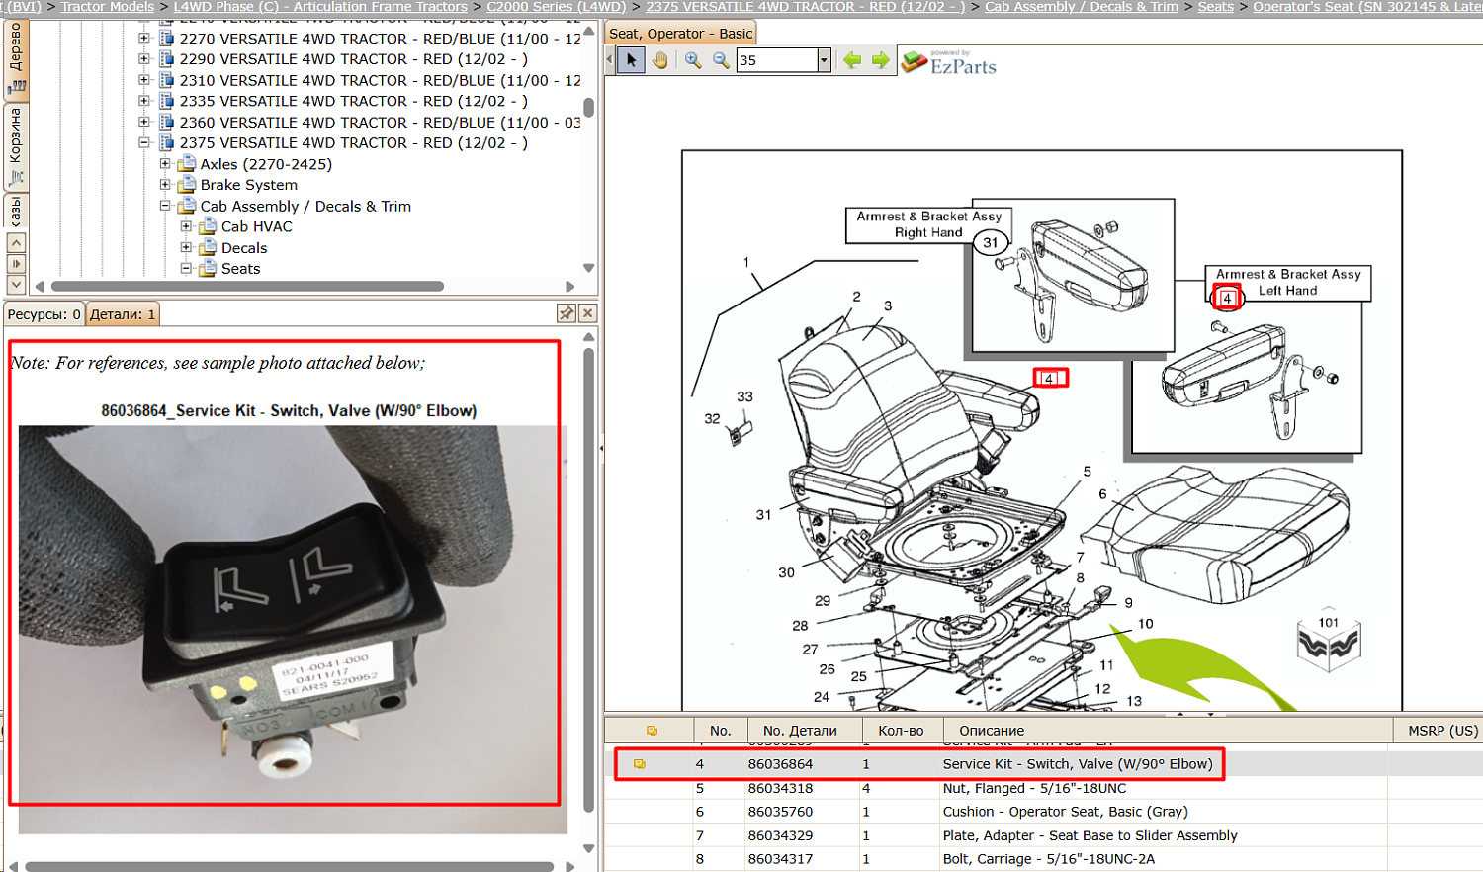Click the Brake System folder icon
Viewport: 1483px width, 872px height.
(187, 185)
